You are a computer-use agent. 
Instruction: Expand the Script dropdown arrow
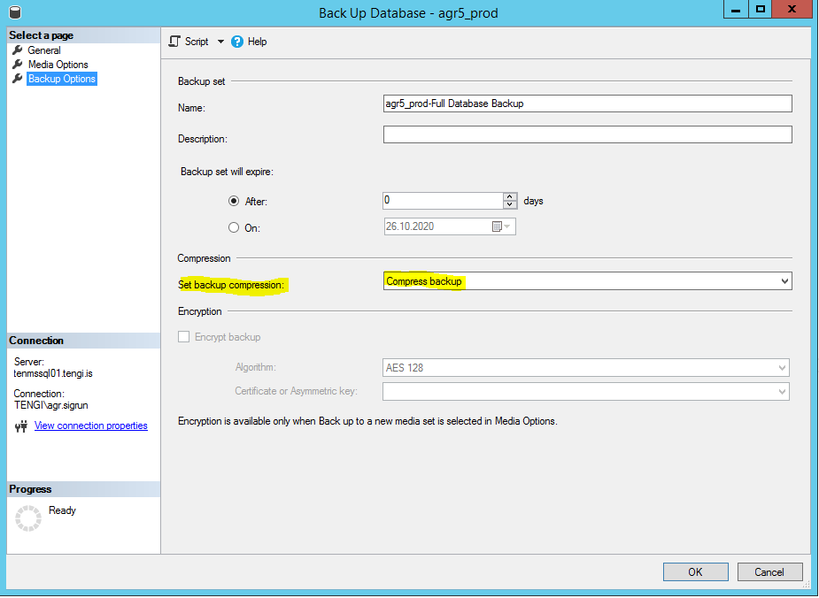click(x=220, y=42)
